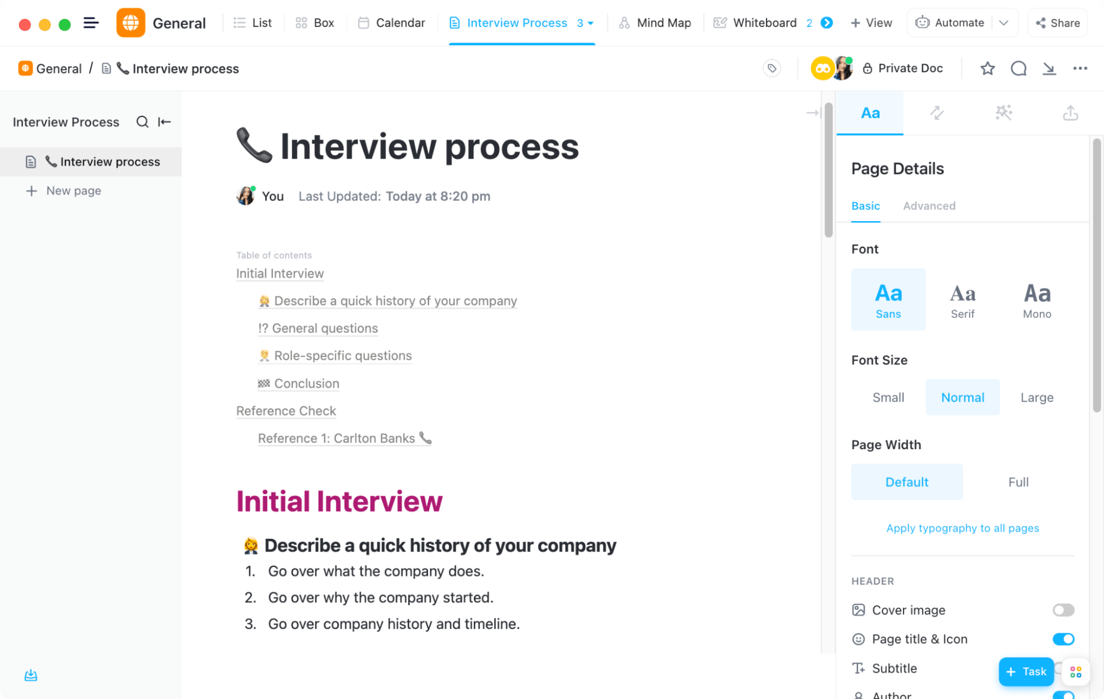
Task: Open the Whiteboard view
Action: click(764, 23)
